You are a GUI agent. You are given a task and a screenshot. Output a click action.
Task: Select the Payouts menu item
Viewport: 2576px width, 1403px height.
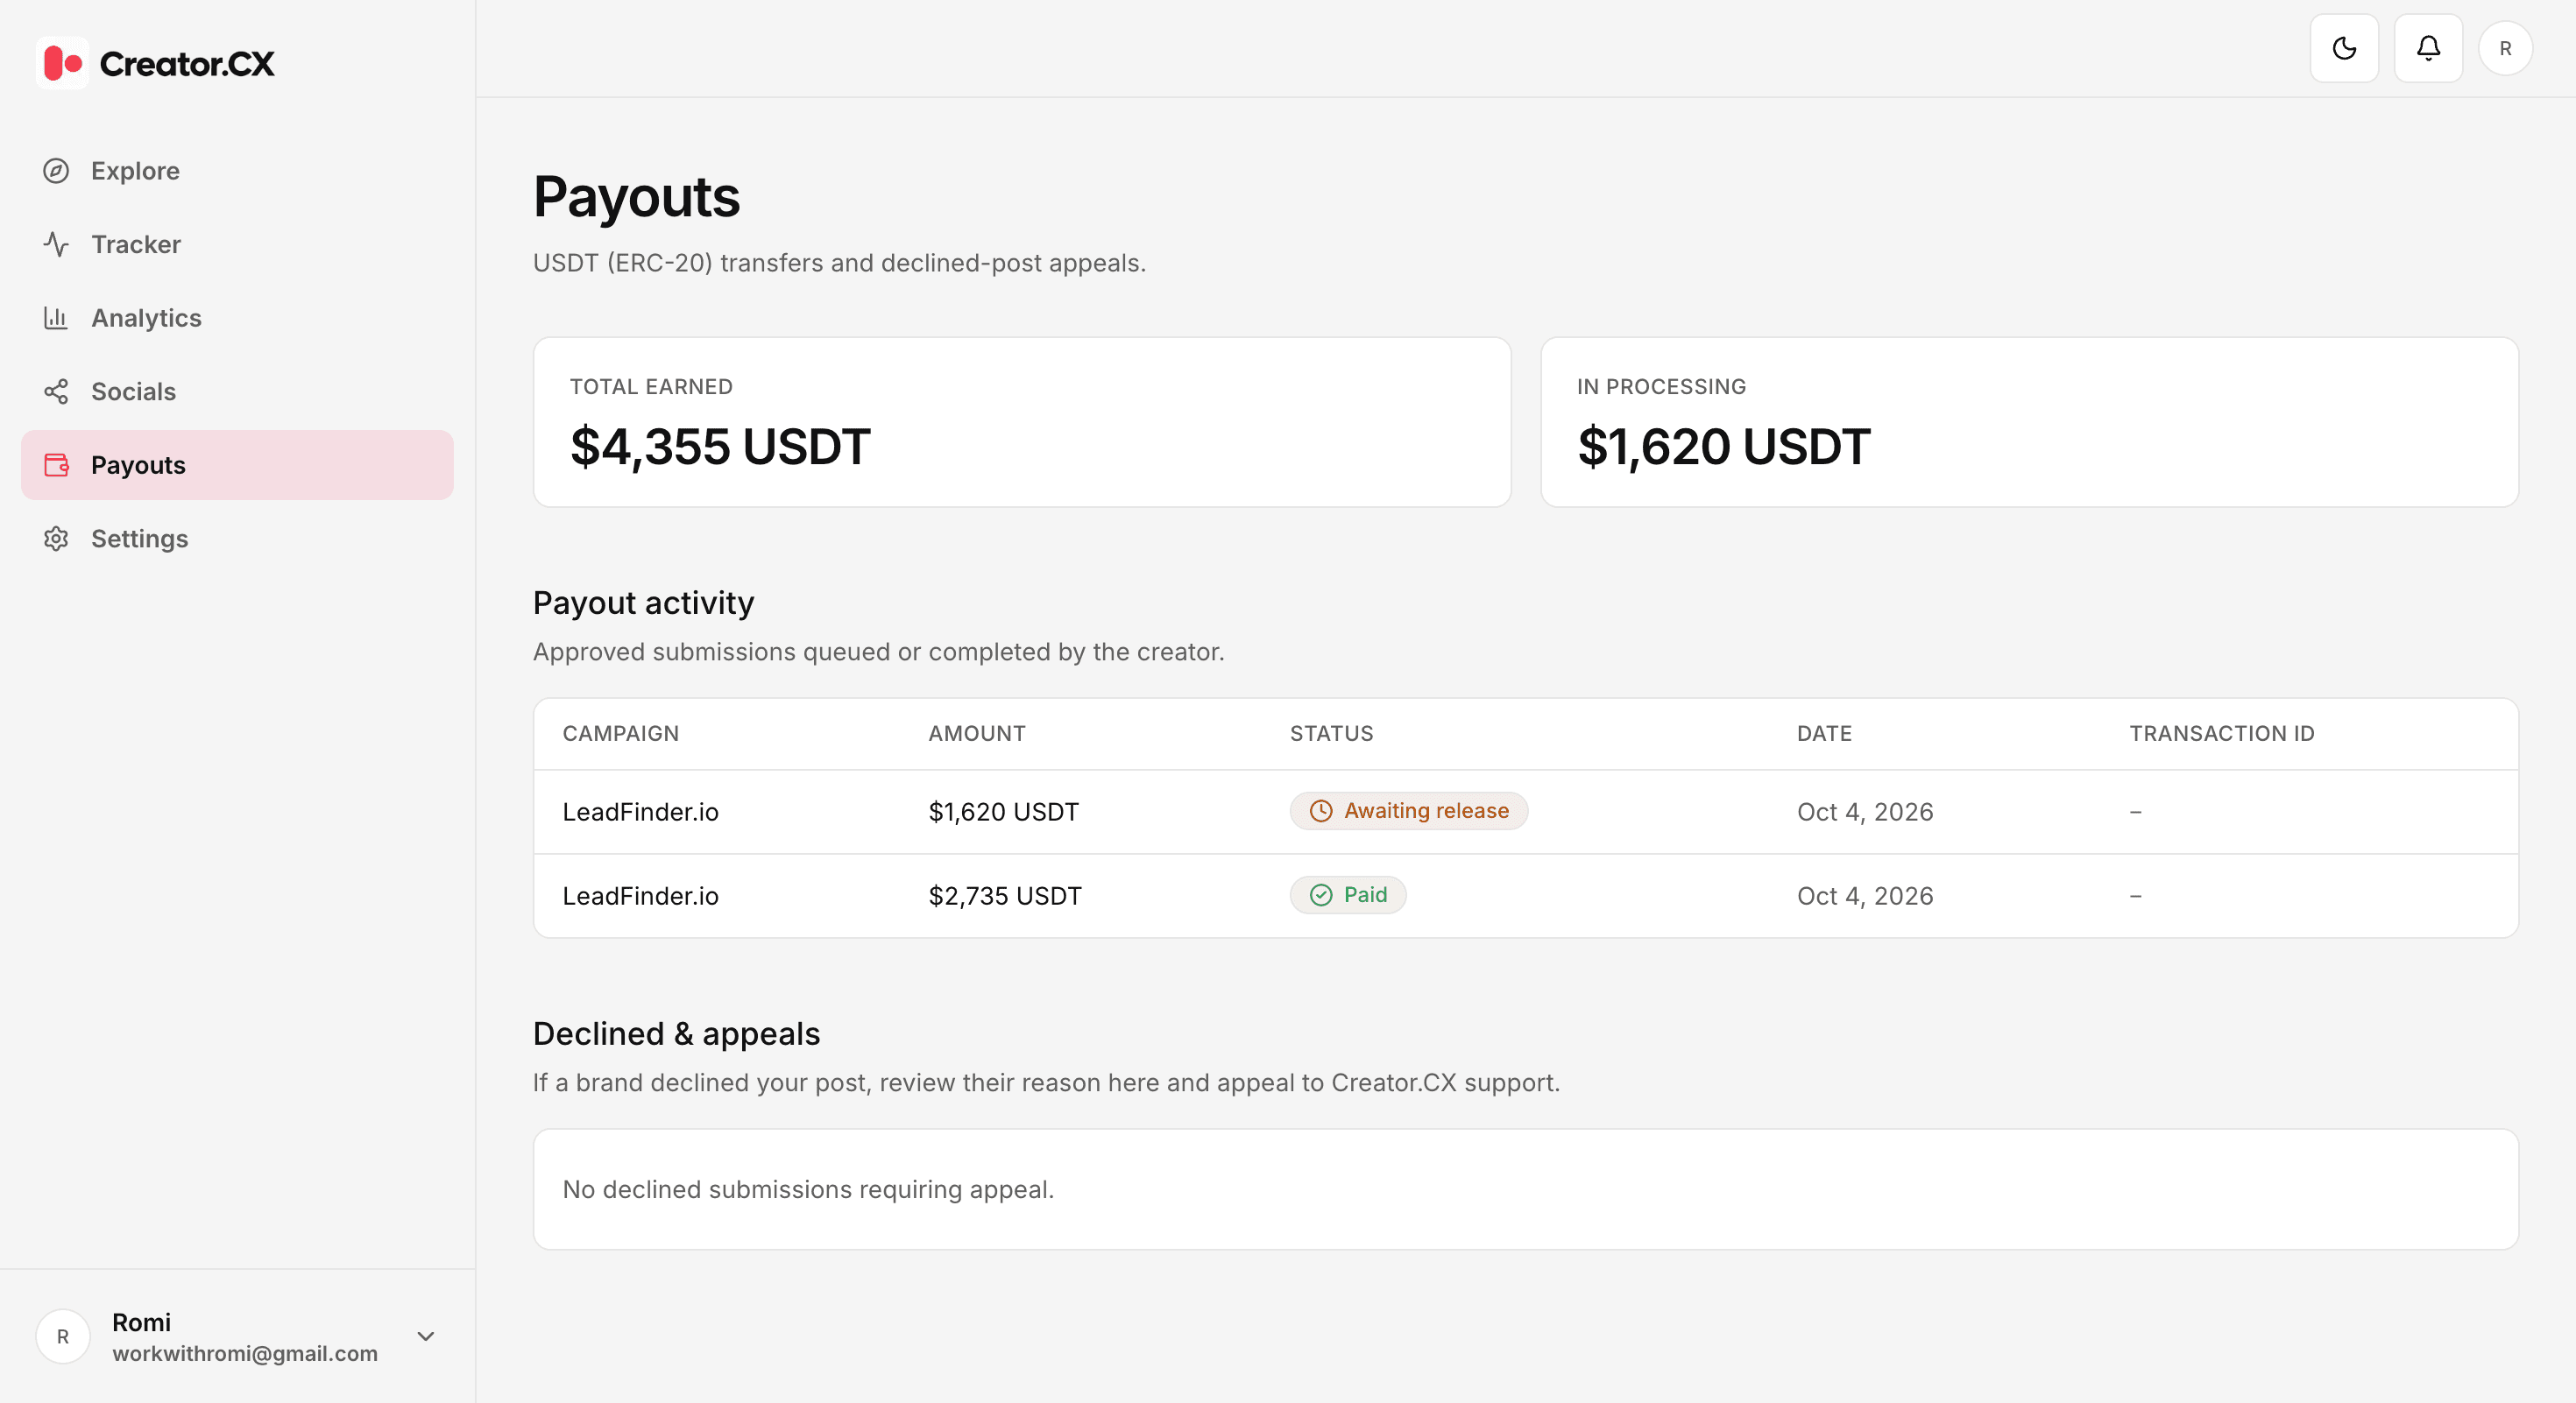coord(237,465)
